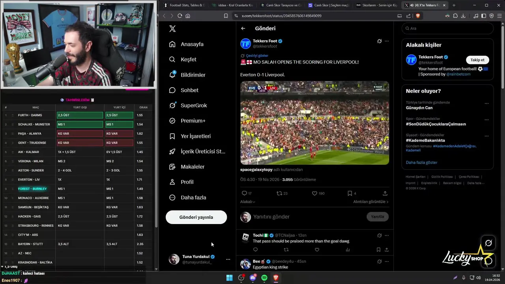Click Daha fazla göster link
Viewport: 505px width, 284px height.
pyautogui.click(x=421, y=163)
